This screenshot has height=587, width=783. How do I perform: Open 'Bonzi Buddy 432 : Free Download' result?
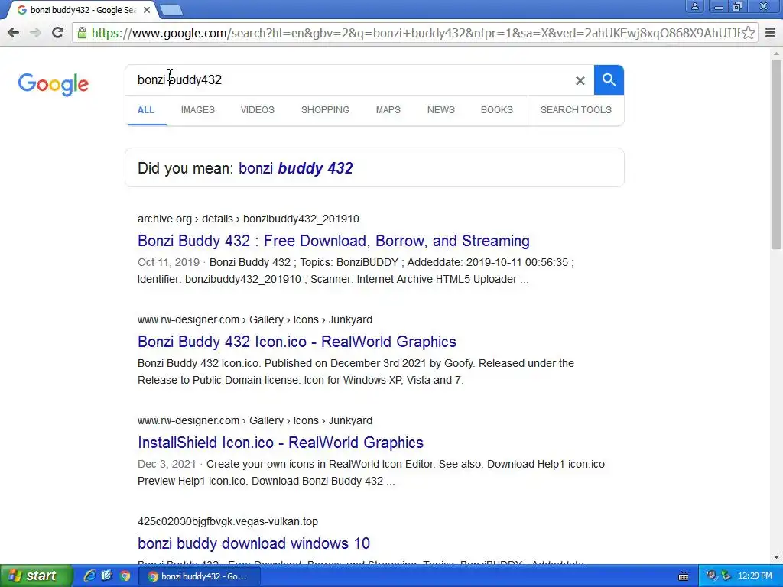click(333, 241)
